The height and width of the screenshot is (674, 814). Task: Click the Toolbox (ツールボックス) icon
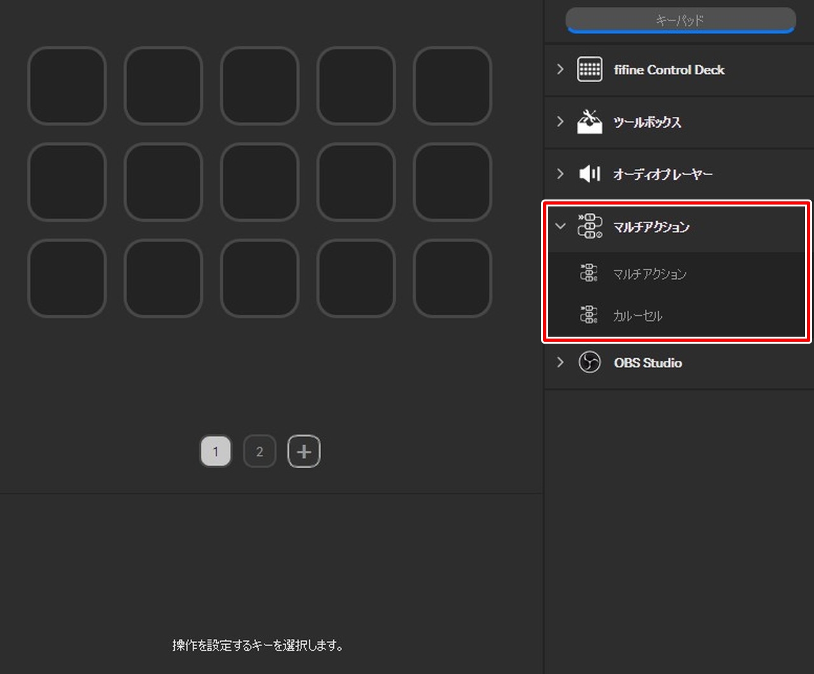click(590, 121)
